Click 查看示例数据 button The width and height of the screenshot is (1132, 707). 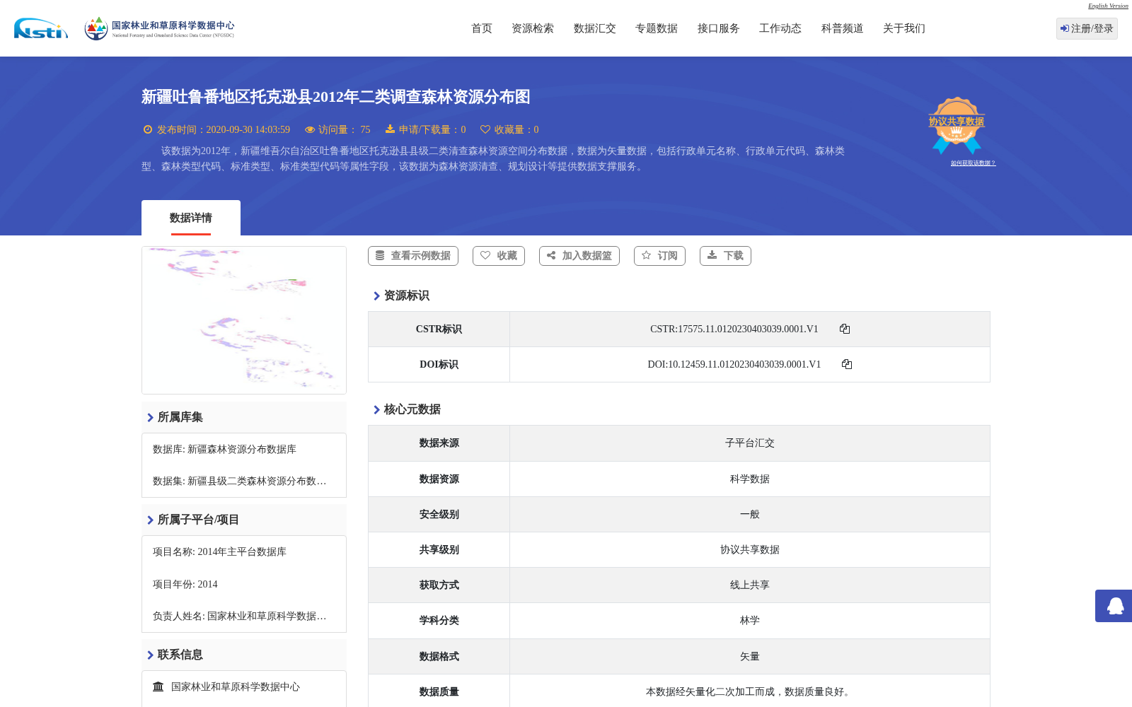tap(413, 256)
